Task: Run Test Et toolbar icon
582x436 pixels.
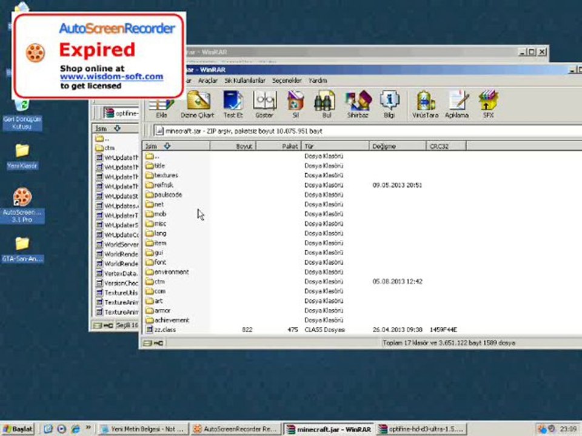Action: point(233,105)
